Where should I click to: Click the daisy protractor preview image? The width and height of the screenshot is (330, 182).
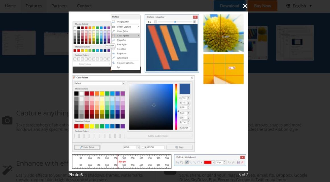click(x=224, y=33)
